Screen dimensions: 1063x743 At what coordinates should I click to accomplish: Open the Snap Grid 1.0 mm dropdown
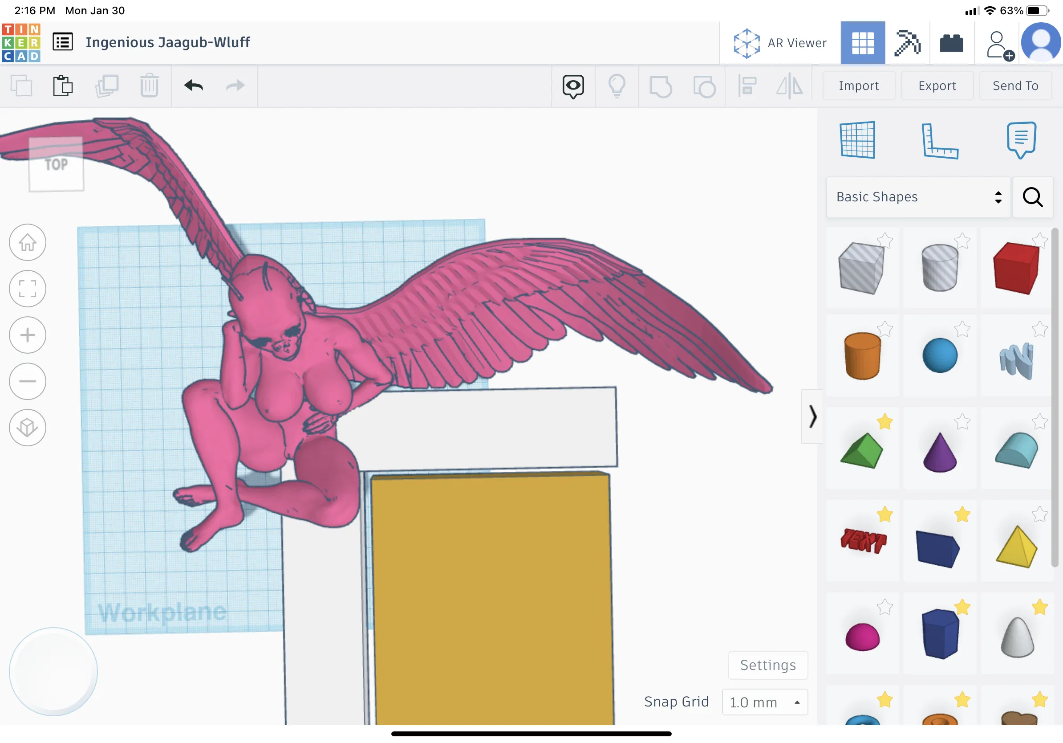765,702
